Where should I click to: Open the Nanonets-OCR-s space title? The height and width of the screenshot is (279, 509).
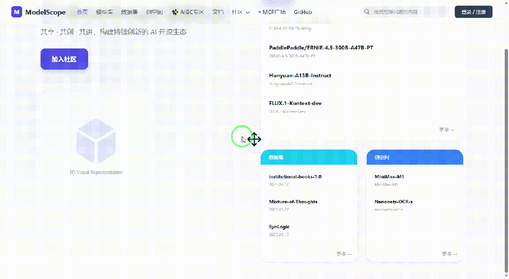coord(394,201)
